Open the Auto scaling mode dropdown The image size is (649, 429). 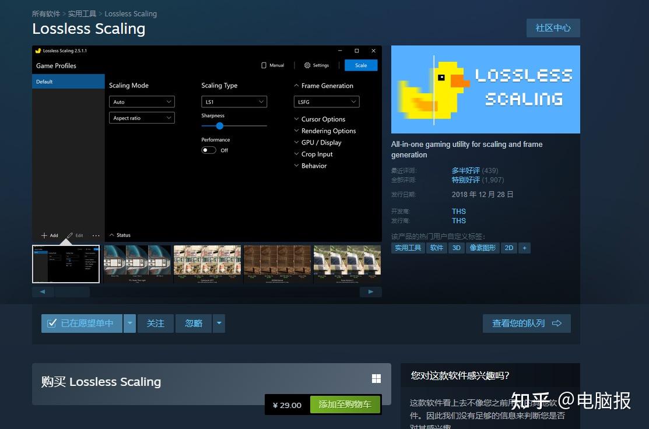coord(142,102)
